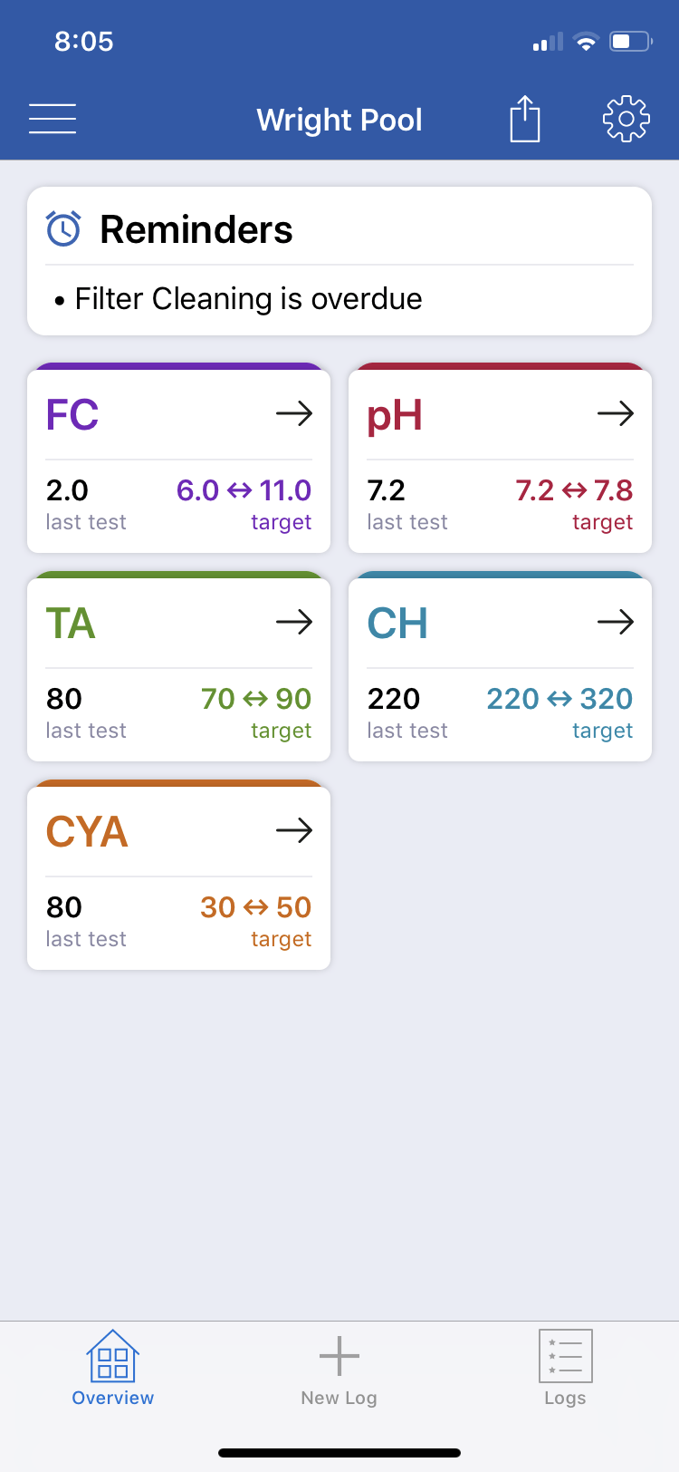This screenshot has width=679, height=1472.
Task: Switch to the Logs tab
Action: click(x=566, y=1368)
